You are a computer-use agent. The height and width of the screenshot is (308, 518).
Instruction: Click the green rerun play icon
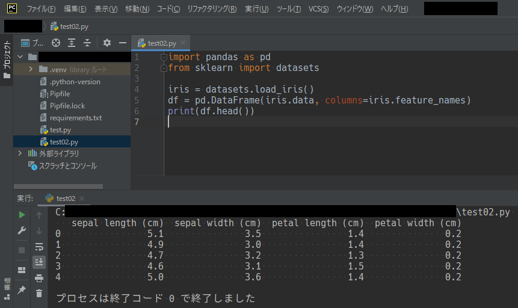[22, 215]
